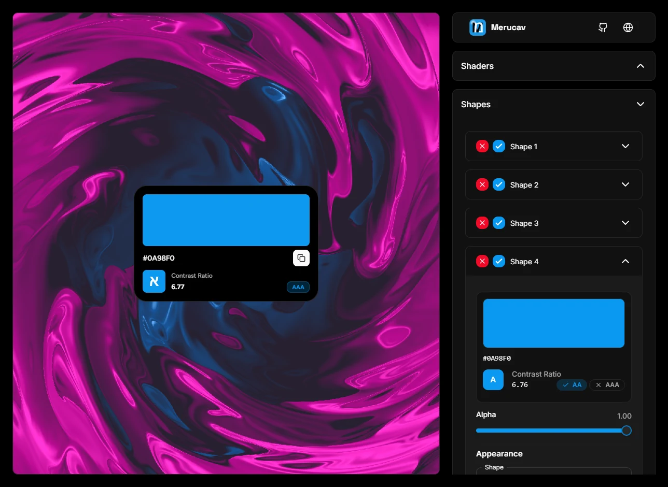Collapse the Shapes panel header
This screenshot has height=487, width=668.
click(x=641, y=104)
